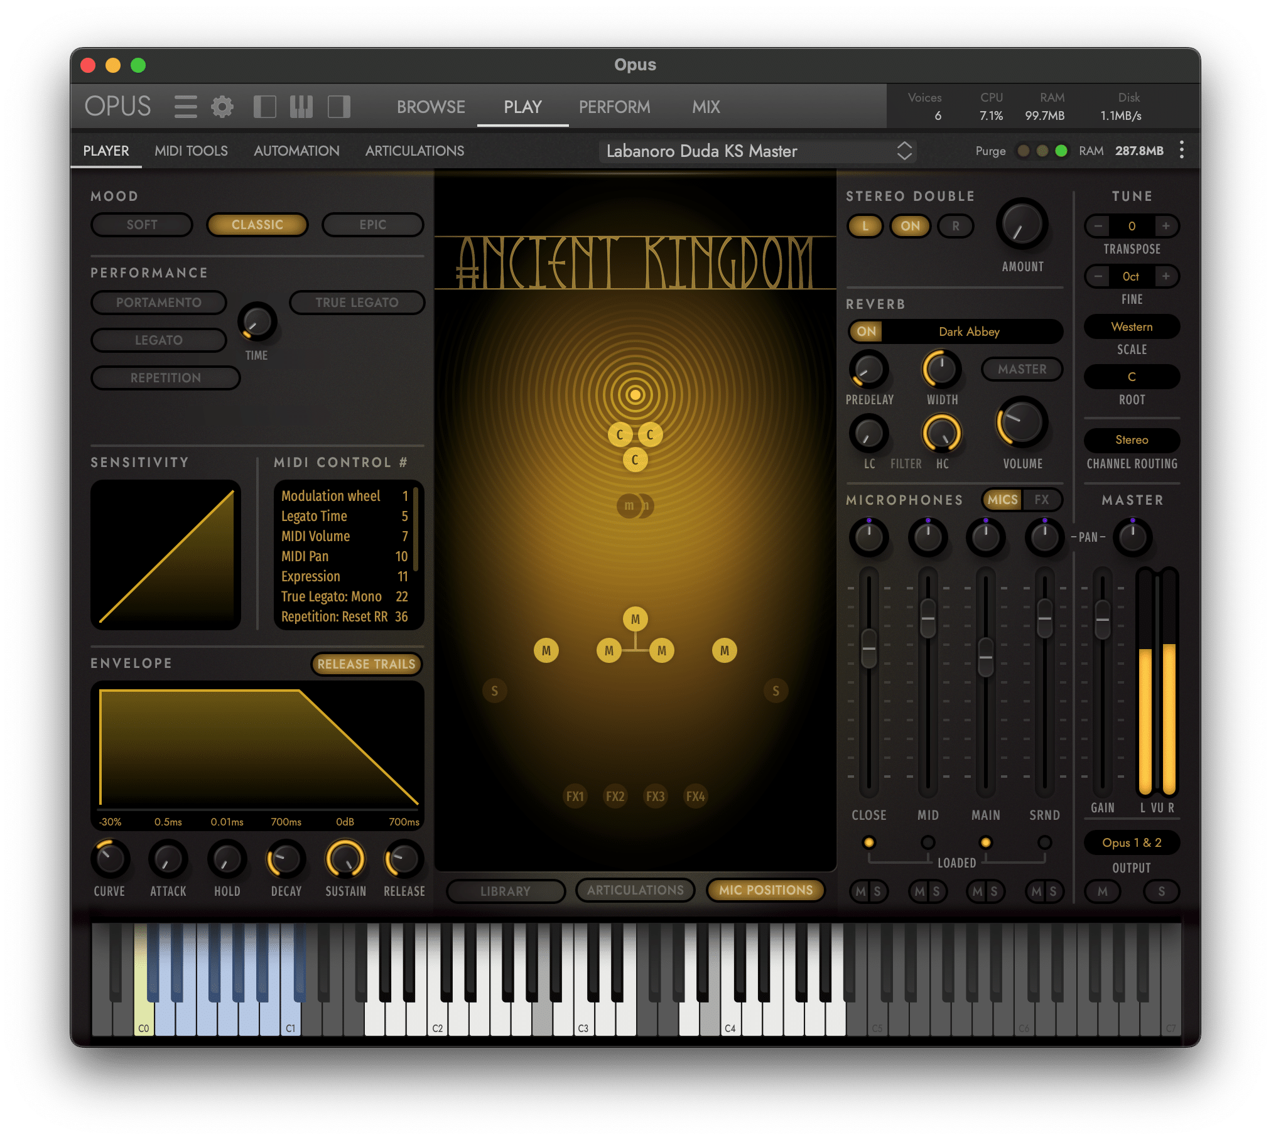The image size is (1271, 1140).
Task: Switch Microphones section to FX
Action: point(1042,500)
